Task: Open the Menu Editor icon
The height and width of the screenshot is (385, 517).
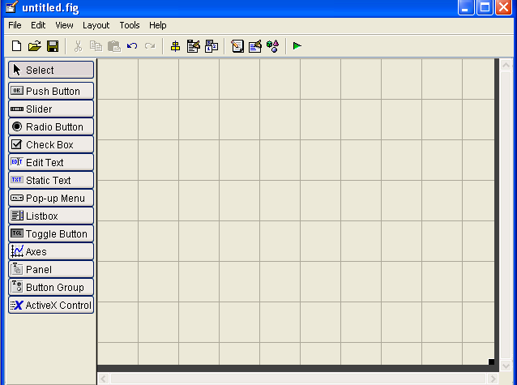Action: tap(194, 46)
